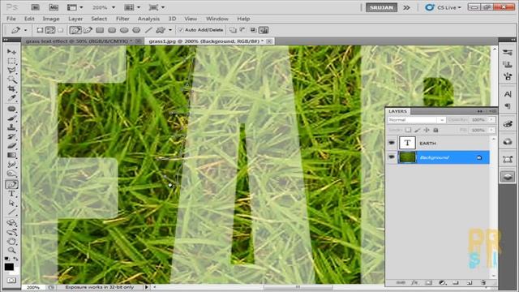Open the zoom level 200% dropdown

[114, 7]
